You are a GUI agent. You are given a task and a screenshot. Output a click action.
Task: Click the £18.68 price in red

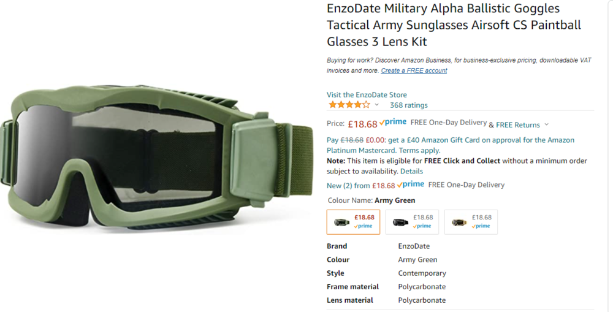pyautogui.click(x=362, y=124)
